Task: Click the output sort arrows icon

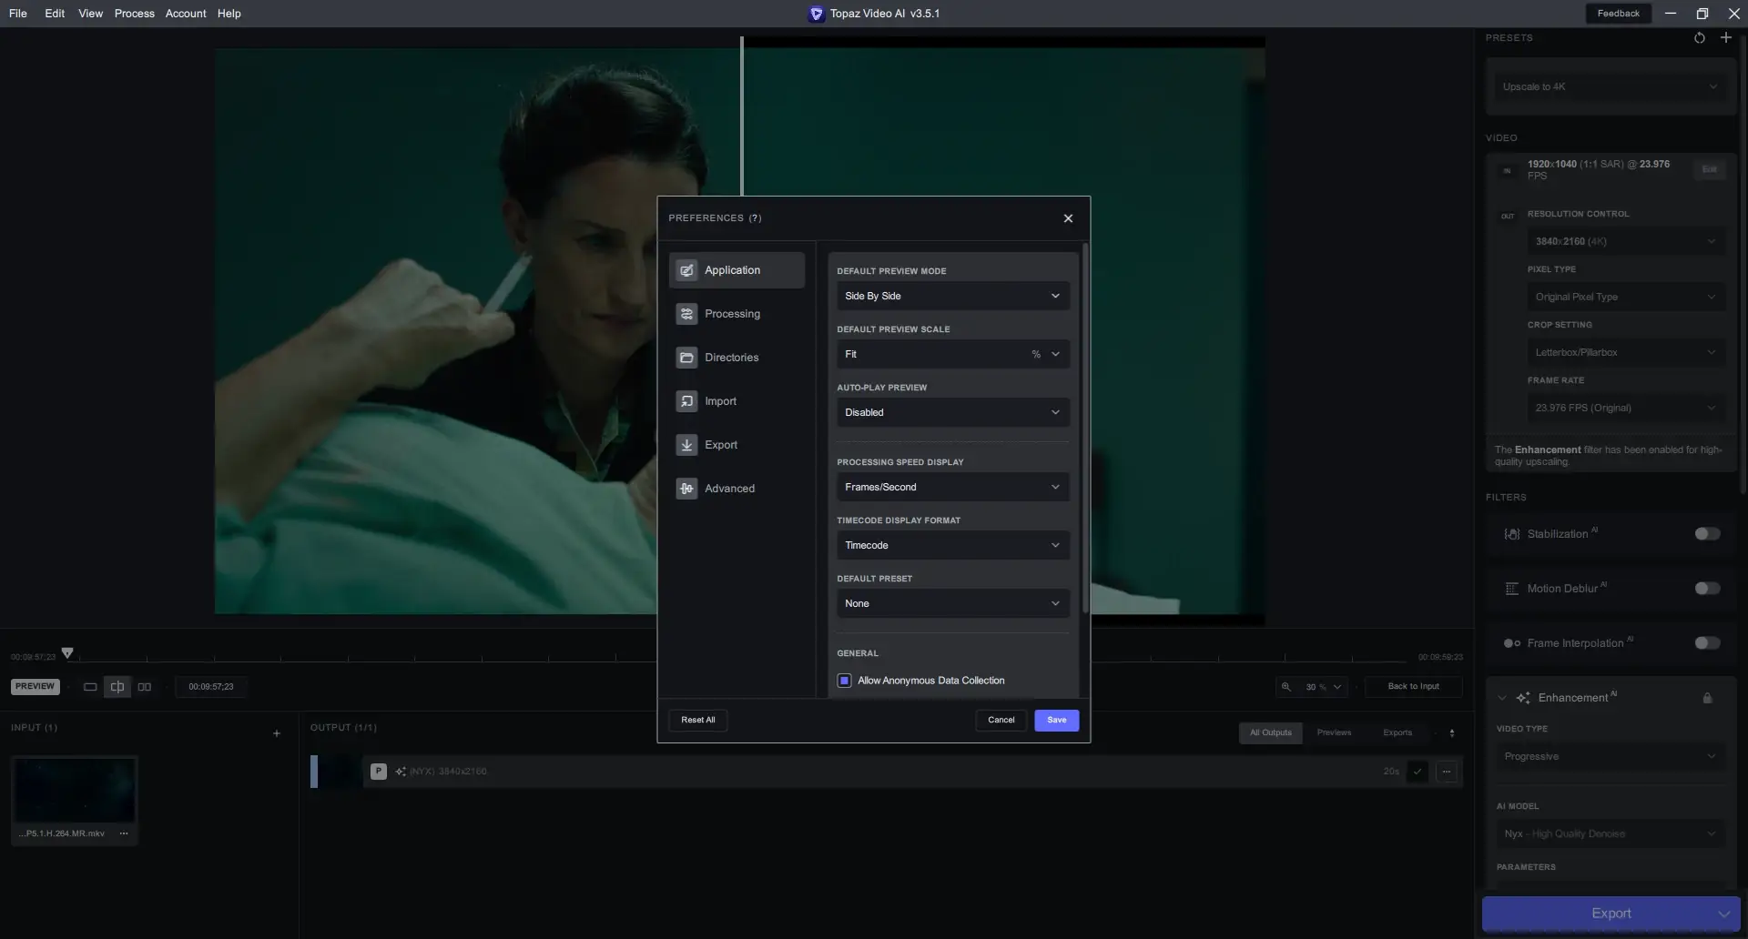Action: (1452, 733)
